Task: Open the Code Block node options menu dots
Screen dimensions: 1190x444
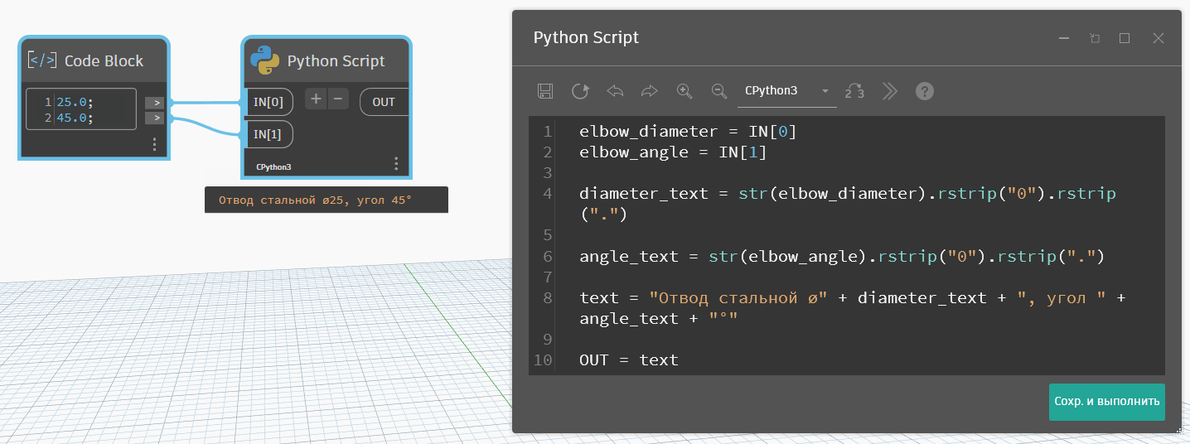Action: point(154,144)
